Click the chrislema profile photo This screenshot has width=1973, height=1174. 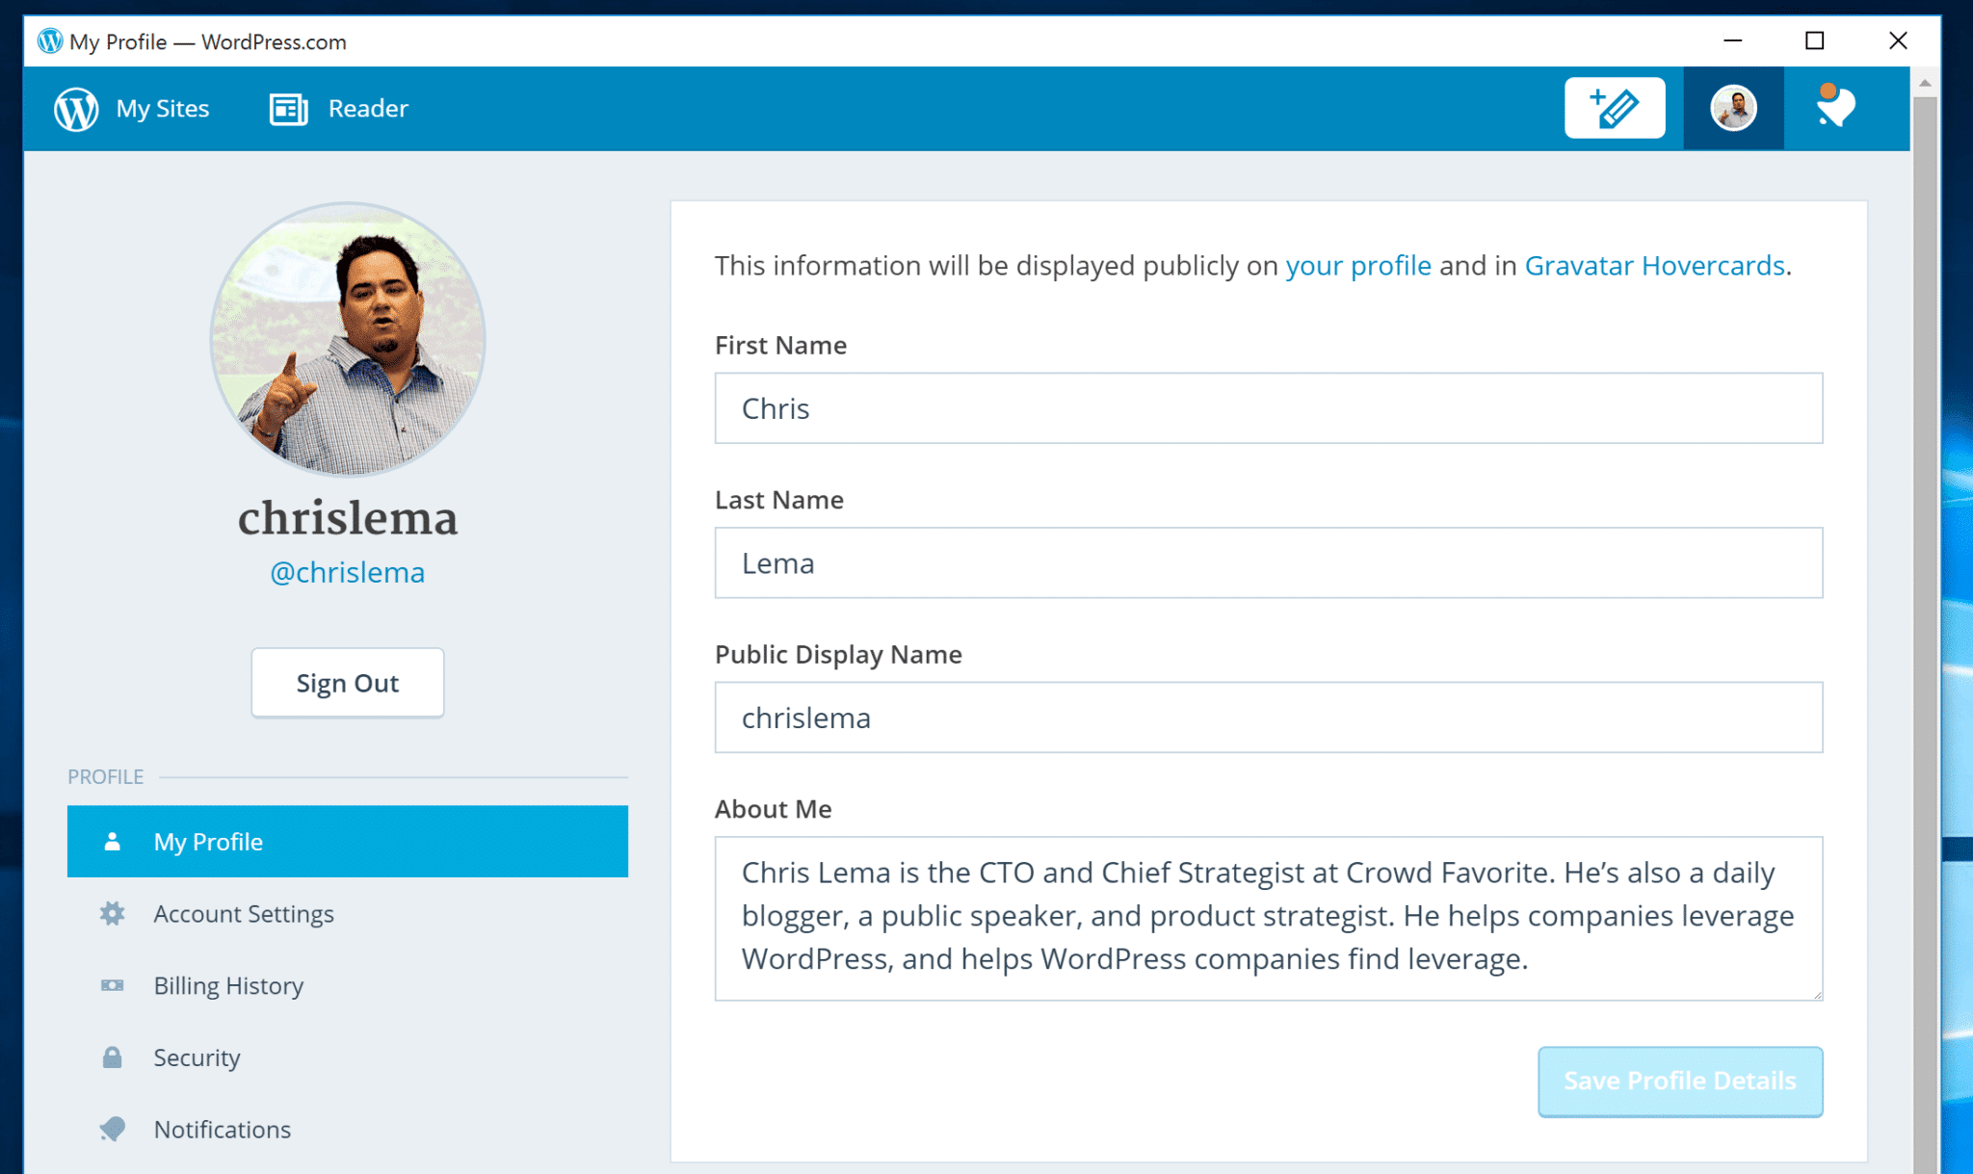coord(347,339)
